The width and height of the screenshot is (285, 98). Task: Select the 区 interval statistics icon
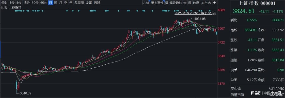[x=190, y=3]
